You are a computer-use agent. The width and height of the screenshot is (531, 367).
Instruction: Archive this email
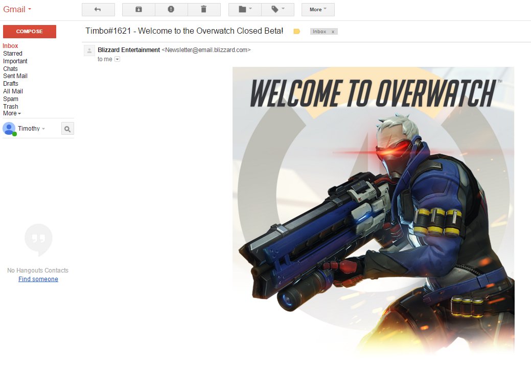138,10
